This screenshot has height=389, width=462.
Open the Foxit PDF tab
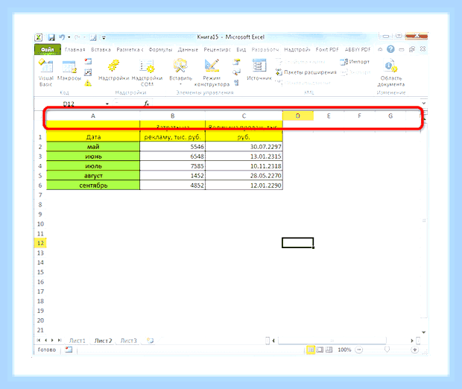327,49
